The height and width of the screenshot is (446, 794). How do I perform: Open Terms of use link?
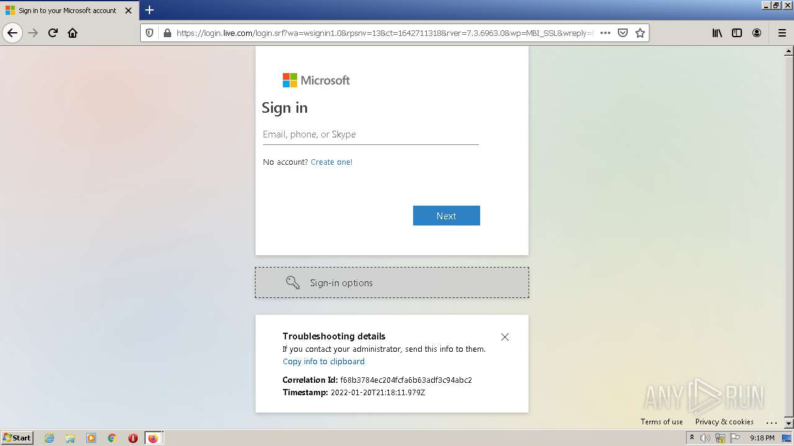(x=662, y=422)
